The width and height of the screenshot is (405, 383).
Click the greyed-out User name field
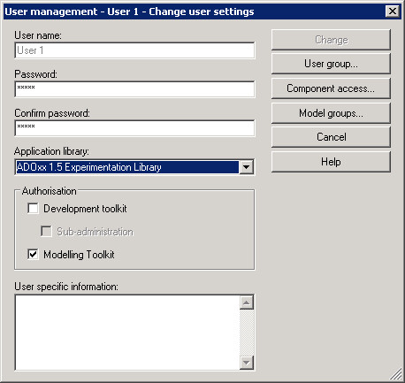[x=134, y=50]
